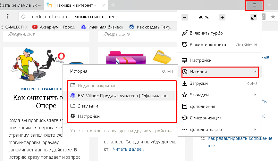This screenshot has width=278, height=161.
Task: Open 'Как редактировать сообщение в вк' link
Action: 240,142
